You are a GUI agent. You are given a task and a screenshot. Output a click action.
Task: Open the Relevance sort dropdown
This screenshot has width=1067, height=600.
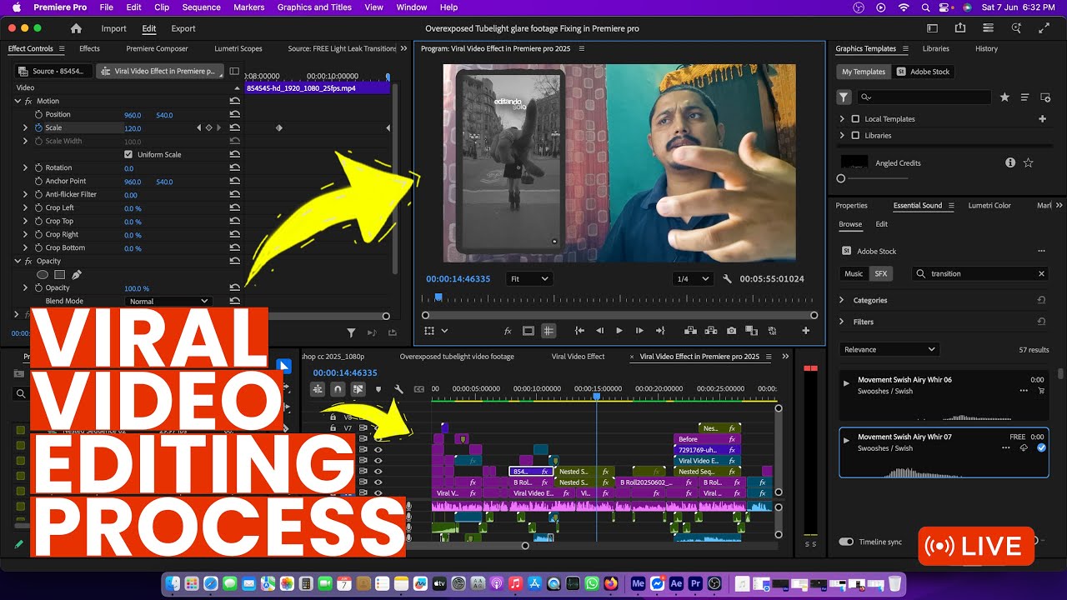889,349
